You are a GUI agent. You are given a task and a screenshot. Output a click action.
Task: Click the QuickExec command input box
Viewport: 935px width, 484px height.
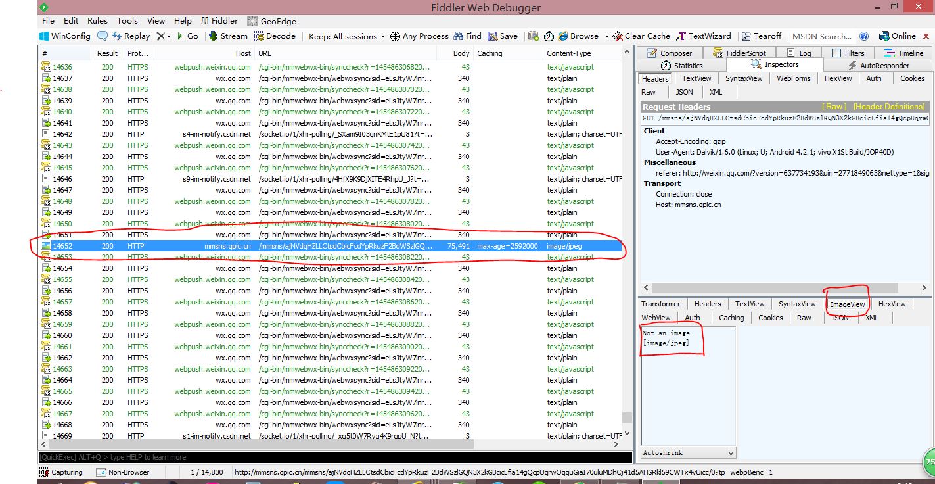[329, 457]
